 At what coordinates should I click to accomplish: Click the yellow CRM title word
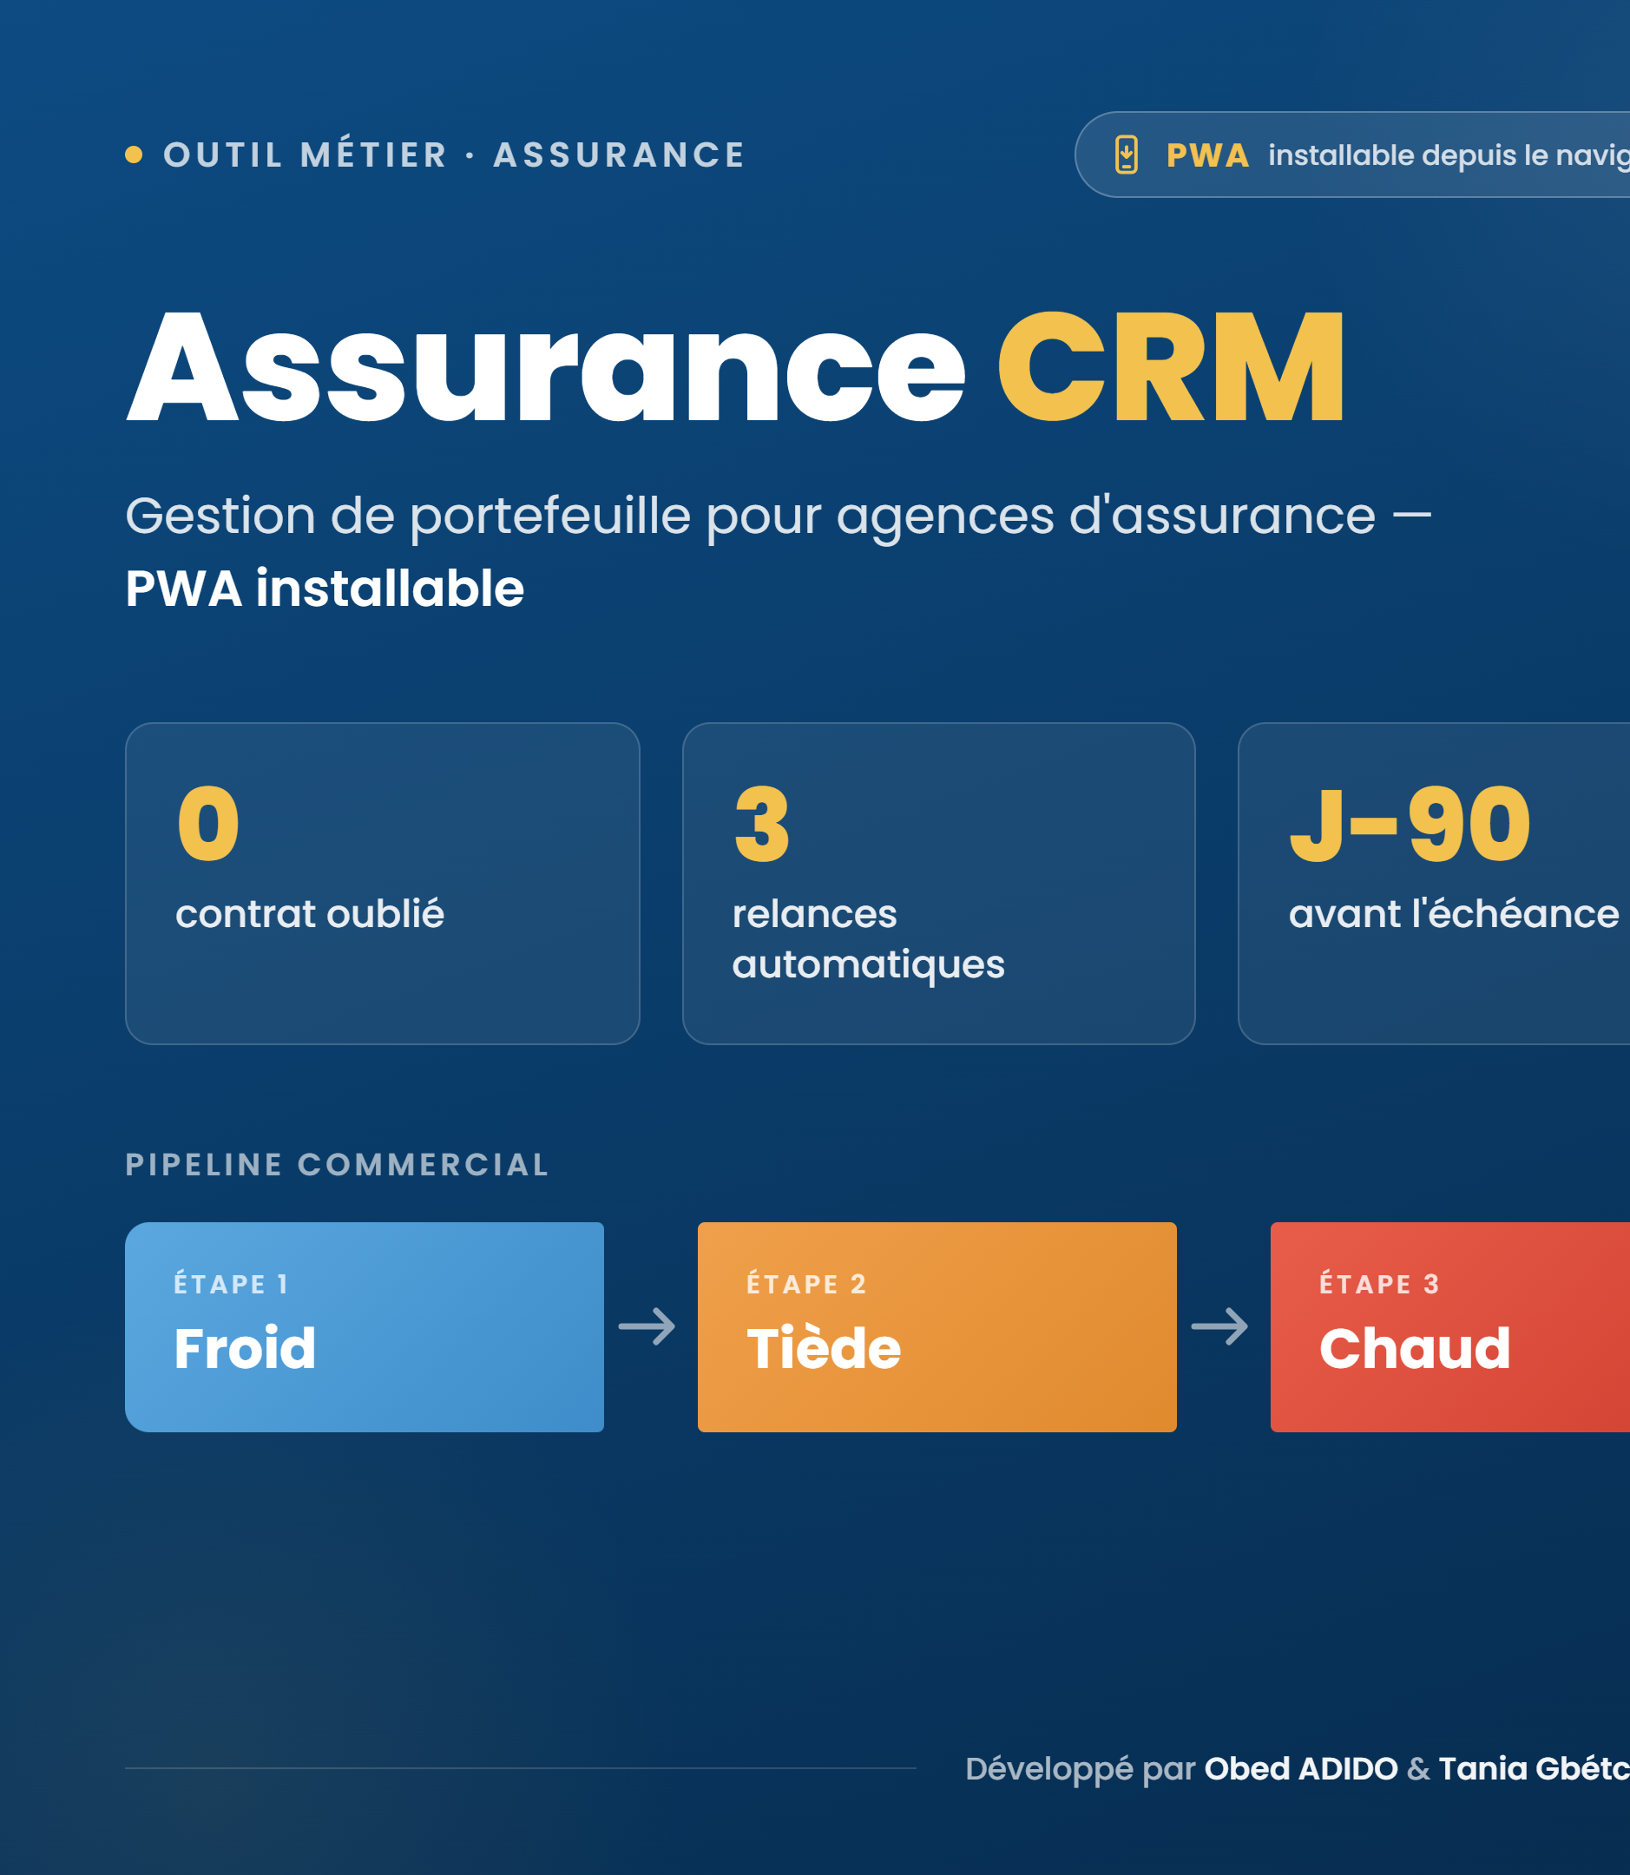coord(1172,367)
